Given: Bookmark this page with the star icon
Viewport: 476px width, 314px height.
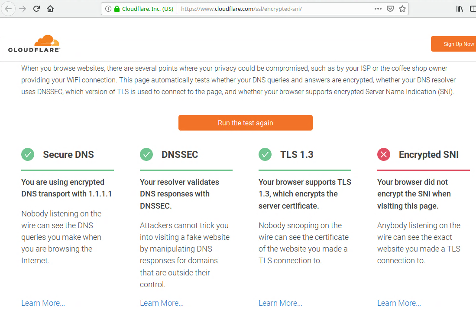Looking at the screenshot, I should [x=402, y=9].
